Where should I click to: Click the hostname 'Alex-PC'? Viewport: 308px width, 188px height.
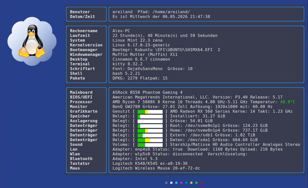coord(121,31)
